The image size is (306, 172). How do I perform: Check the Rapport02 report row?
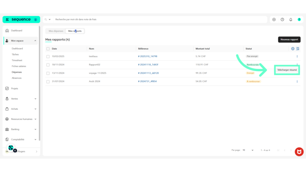(48, 65)
